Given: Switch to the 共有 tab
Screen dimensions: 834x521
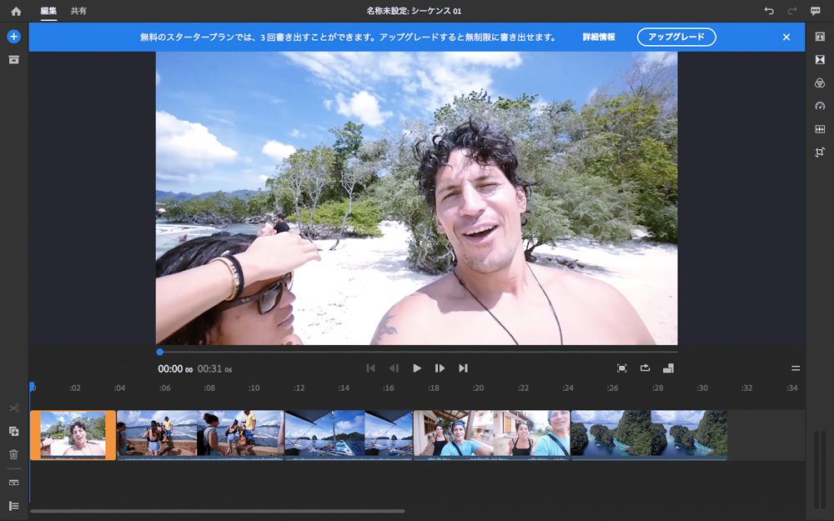Looking at the screenshot, I should click(78, 11).
